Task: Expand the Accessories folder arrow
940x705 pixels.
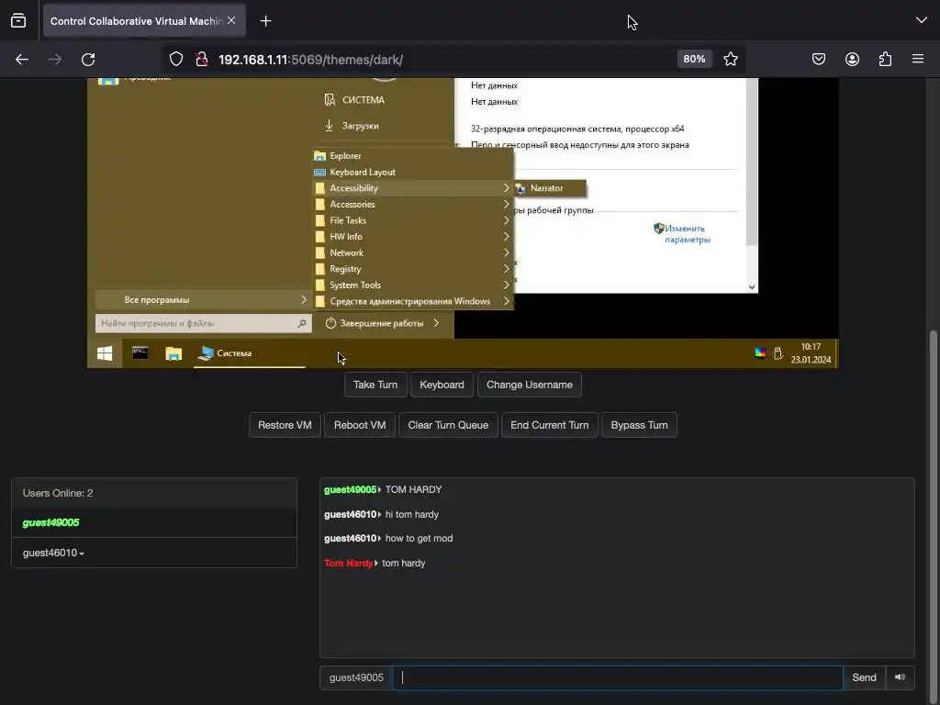Action: pyautogui.click(x=506, y=205)
